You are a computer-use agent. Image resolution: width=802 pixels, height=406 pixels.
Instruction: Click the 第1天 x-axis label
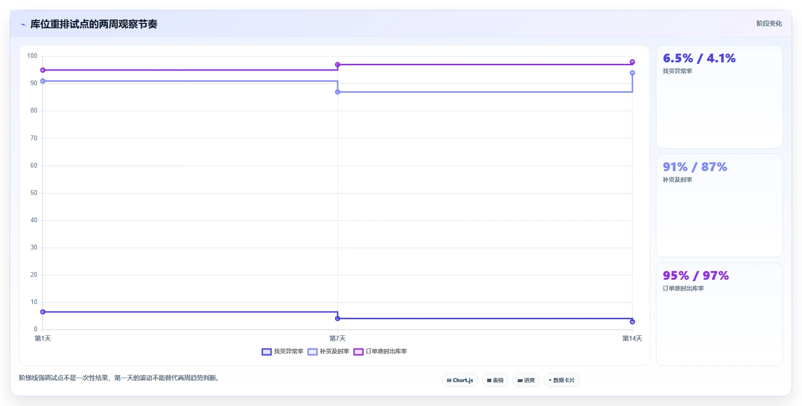[x=43, y=338]
